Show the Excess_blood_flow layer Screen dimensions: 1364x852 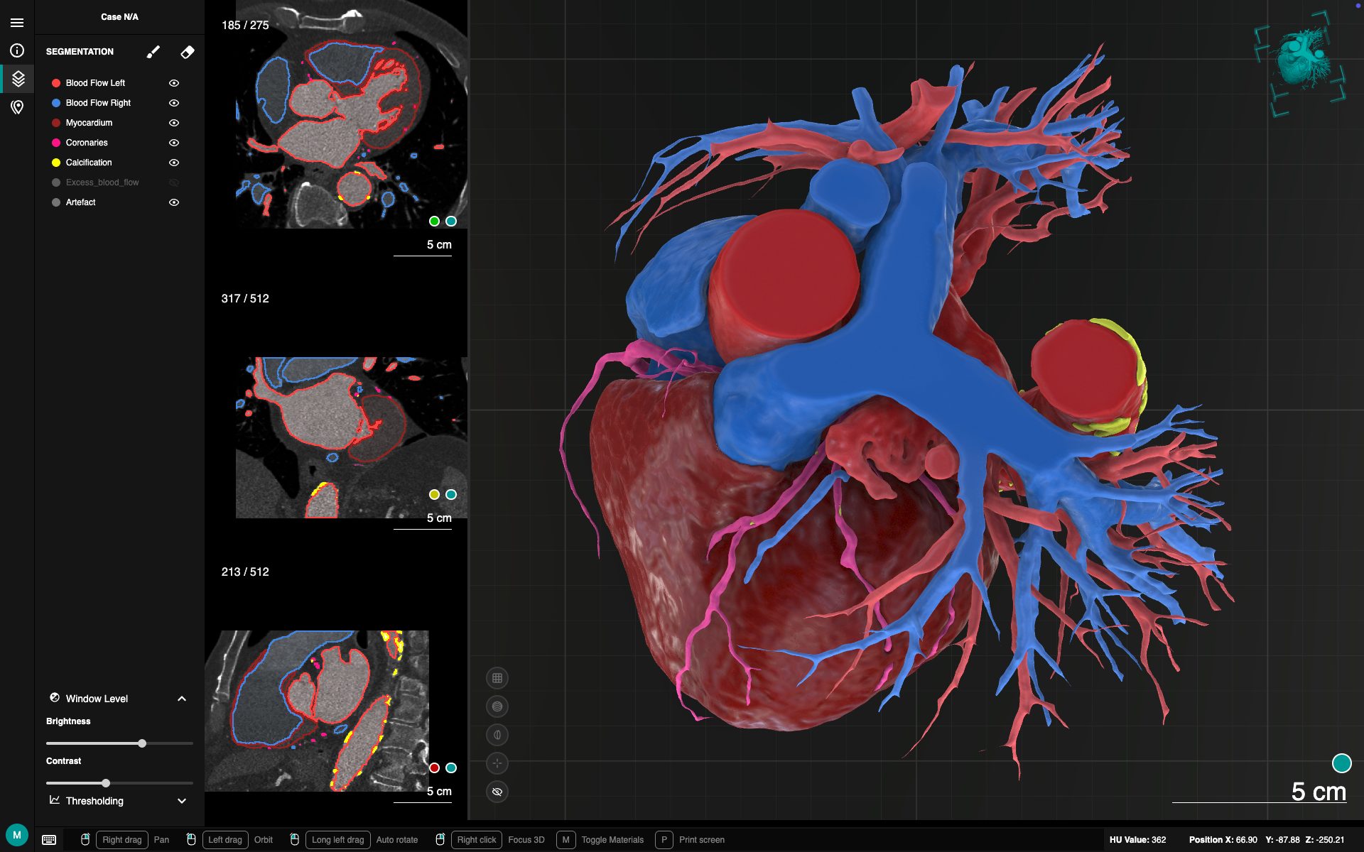(173, 182)
